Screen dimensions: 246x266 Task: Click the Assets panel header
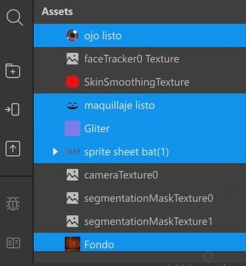click(57, 12)
